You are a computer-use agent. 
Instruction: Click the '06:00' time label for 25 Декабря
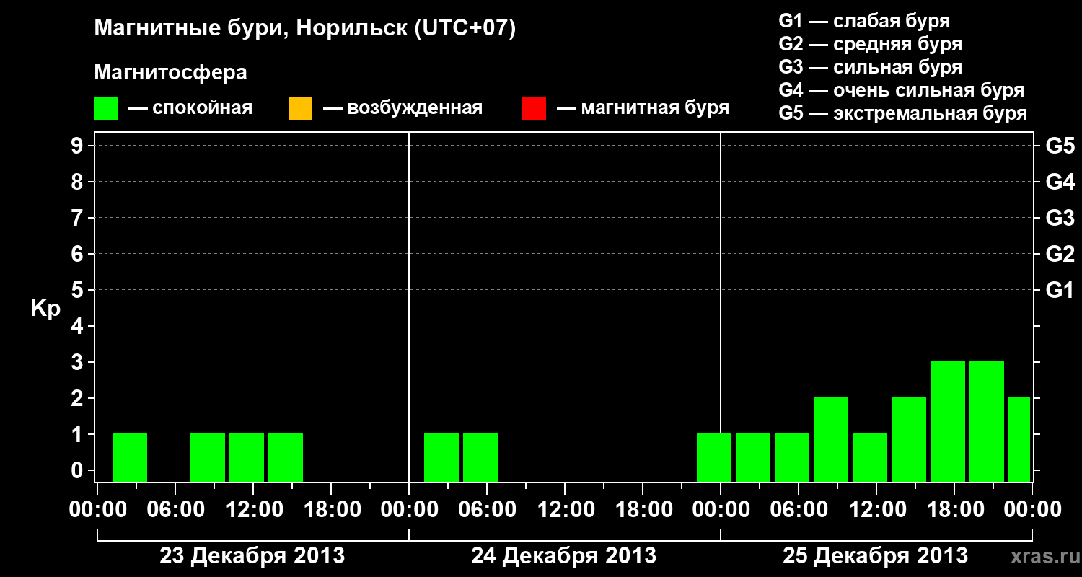[799, 510]
